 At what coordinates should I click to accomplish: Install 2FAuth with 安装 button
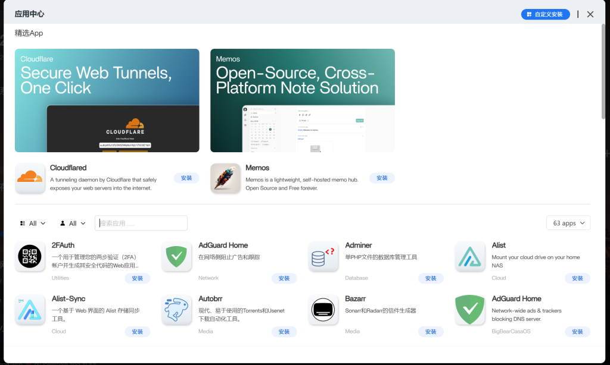point(138,278)
